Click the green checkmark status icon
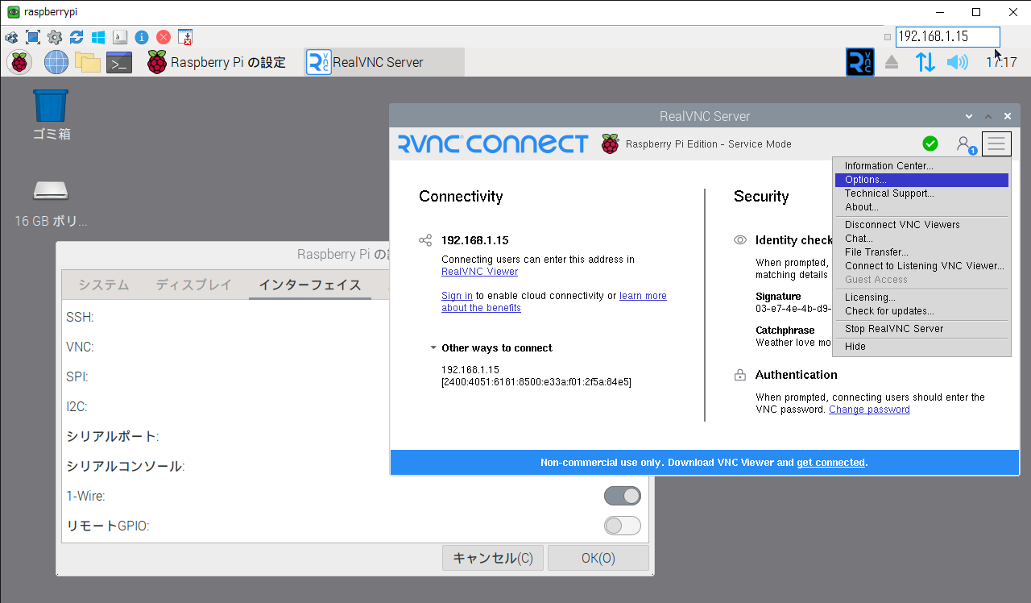Image resolution: width=1031 pixels, height=603 pixels. coord(930,143)
